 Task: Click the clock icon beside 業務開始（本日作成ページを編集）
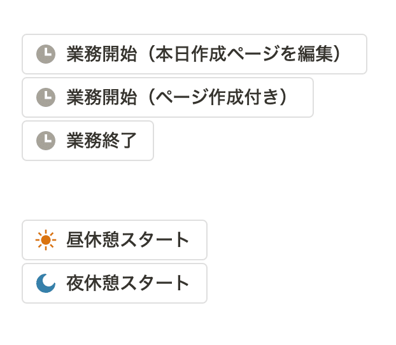tap(46, 54)
